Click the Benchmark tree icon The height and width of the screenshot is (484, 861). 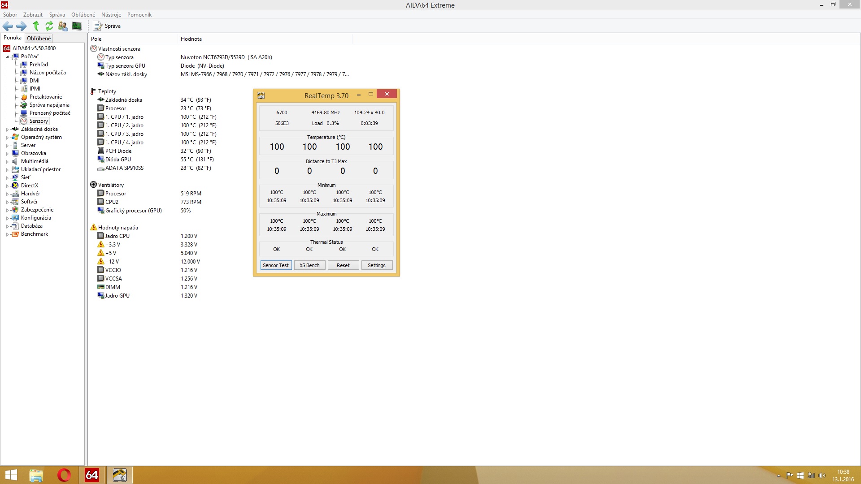coord(15,234)
